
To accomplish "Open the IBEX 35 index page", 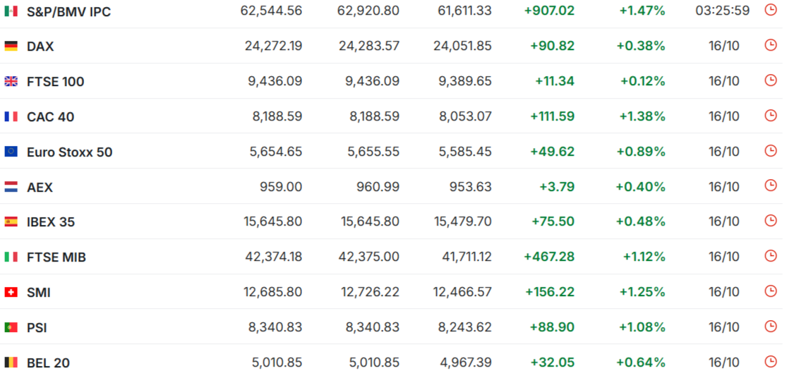I will point(51,222).
